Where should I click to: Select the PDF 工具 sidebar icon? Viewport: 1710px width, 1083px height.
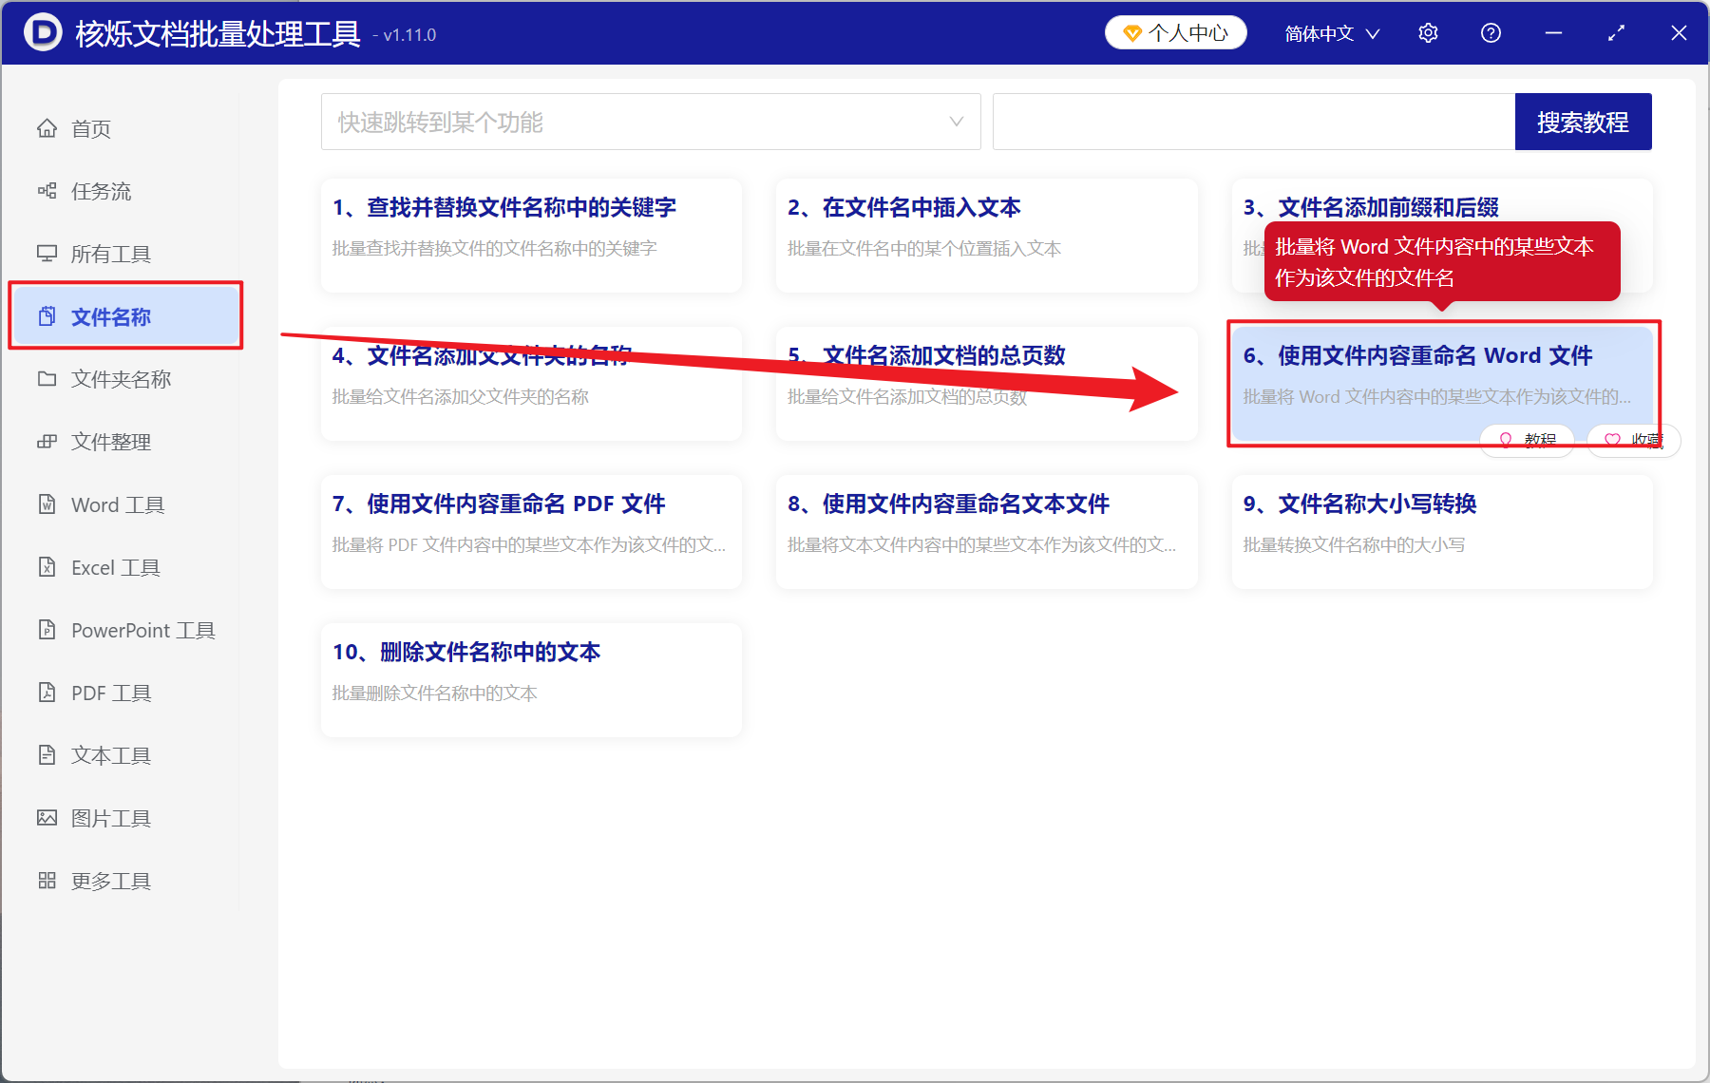tap(47, 693)
